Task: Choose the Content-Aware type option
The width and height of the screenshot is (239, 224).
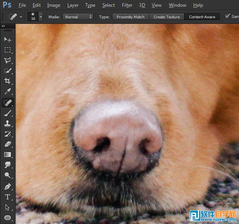Action: (x=202, y=17)
